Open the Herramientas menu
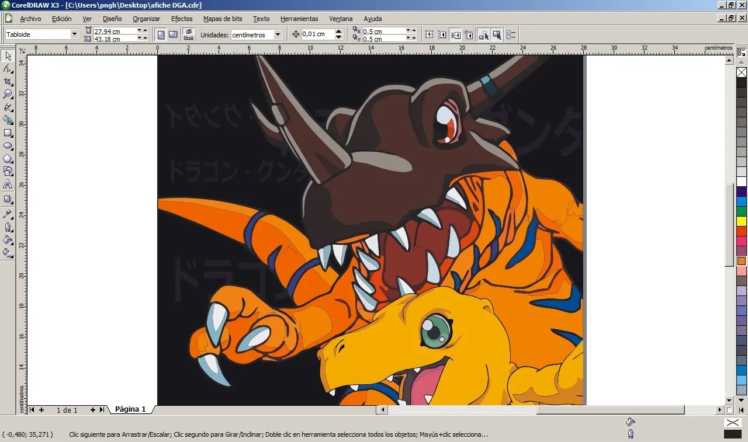This screenshot has height=442, width=748. [299, 19]
